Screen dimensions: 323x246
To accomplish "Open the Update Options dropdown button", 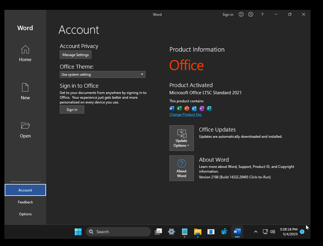I will pos(182,138).
